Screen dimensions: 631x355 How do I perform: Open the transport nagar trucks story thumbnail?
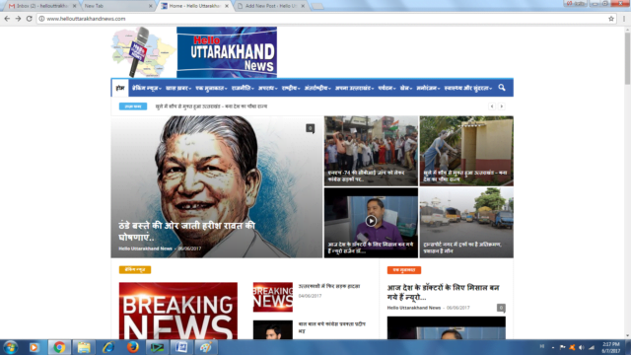466,223
